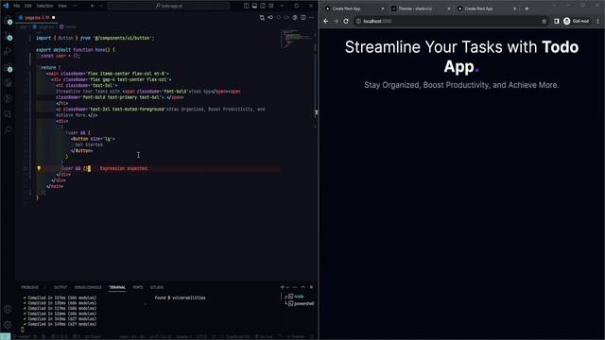Open the Extensions view in activity bar
Viewport: 605px width, 340px height.
tap(8, 68)
